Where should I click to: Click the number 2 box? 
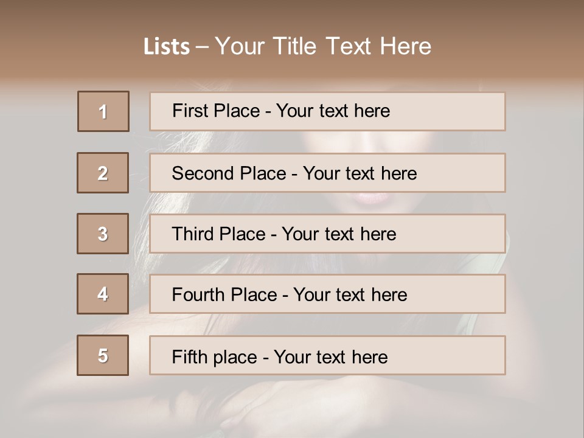103,173
